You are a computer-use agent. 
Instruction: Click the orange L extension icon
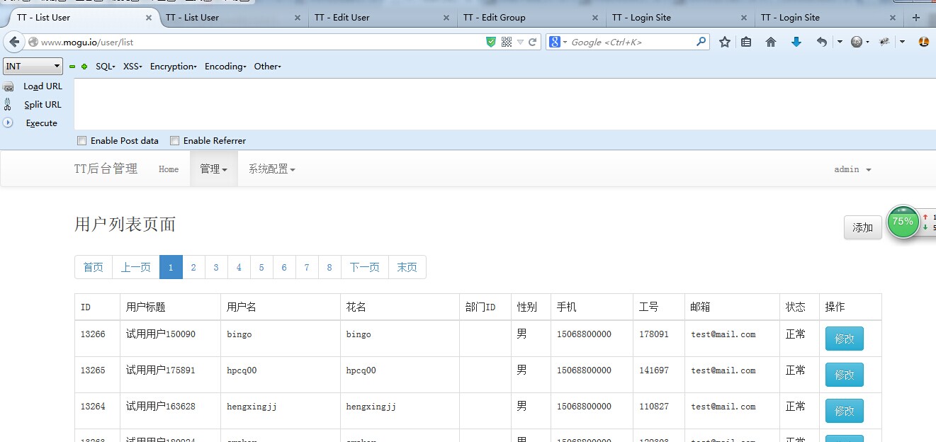(x=924, y=42)
